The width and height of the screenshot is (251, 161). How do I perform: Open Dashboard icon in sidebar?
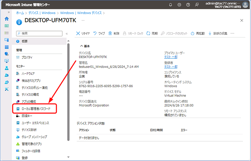pos(7,26)
